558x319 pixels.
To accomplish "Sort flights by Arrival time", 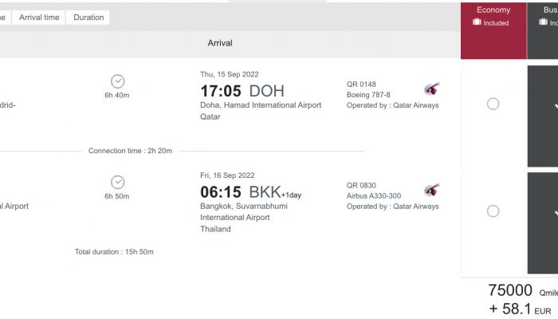I will (x=39, y=18).
